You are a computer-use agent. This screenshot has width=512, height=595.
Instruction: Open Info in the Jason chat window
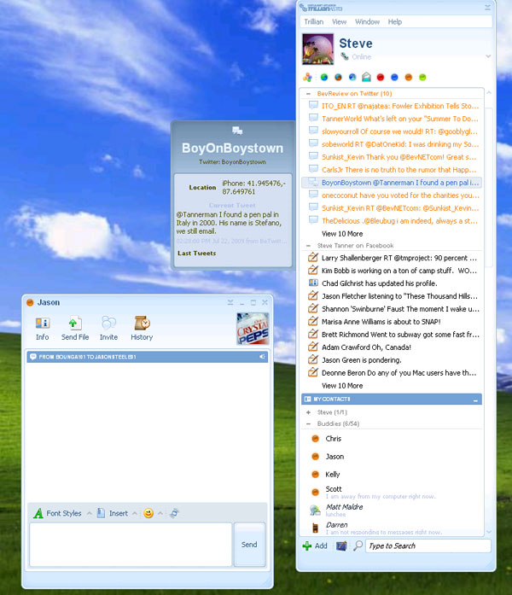[43, 329]
